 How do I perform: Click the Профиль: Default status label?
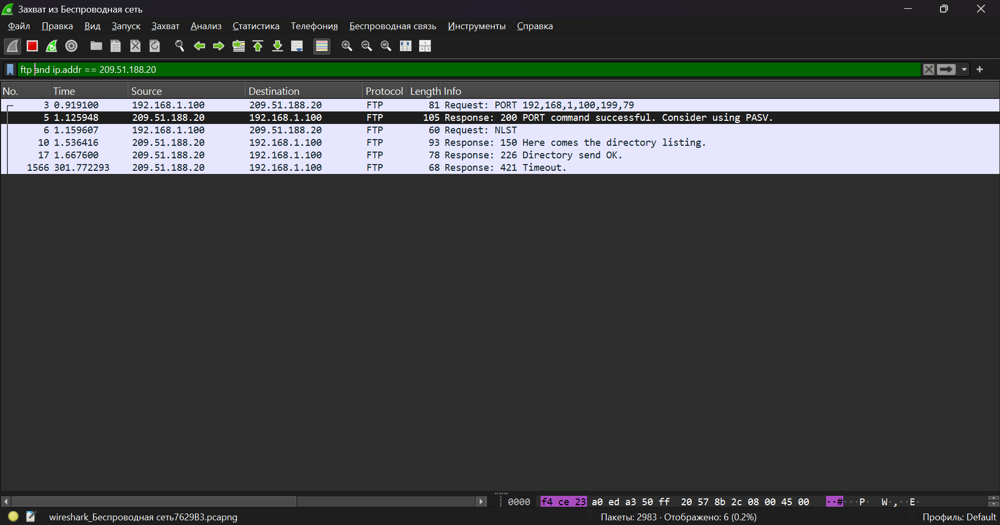(x=959, y=517)
